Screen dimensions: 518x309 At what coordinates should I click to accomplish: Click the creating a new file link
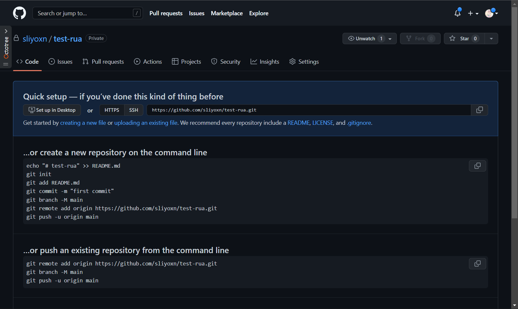pyautogui.click(x=83, y=123)
